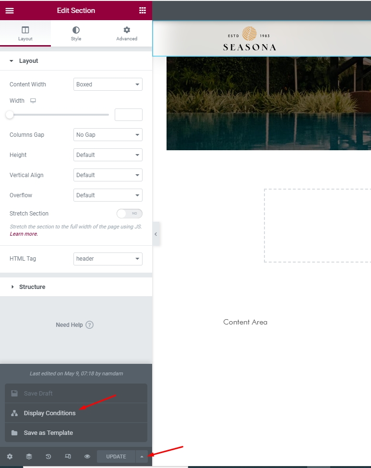The height and width of the screenshot is (468, 371).
Task: Click the Preview Changes eye icon
Action: click(87, 456)
